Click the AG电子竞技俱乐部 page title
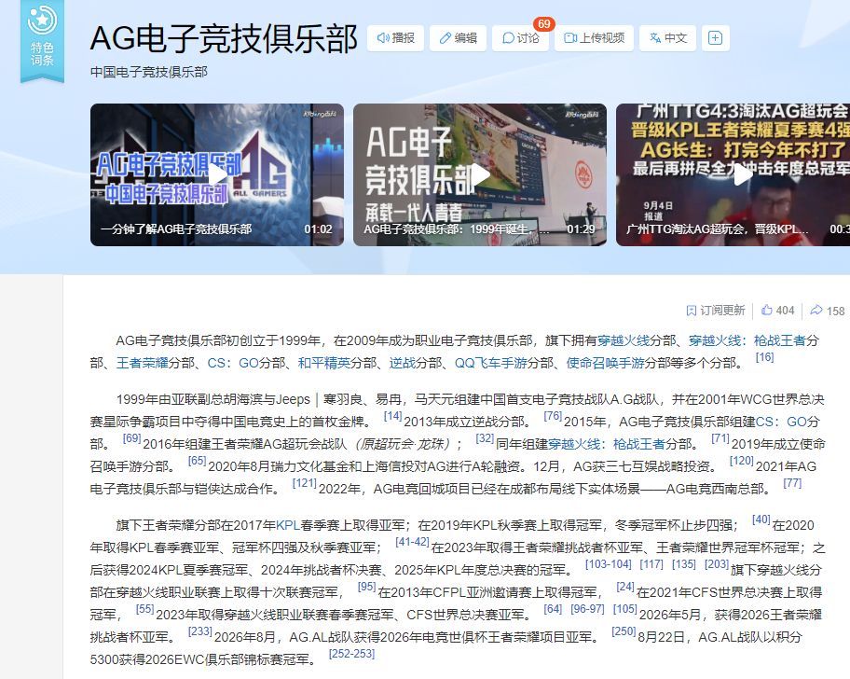 pyautogui.click(x=224, y=39)
